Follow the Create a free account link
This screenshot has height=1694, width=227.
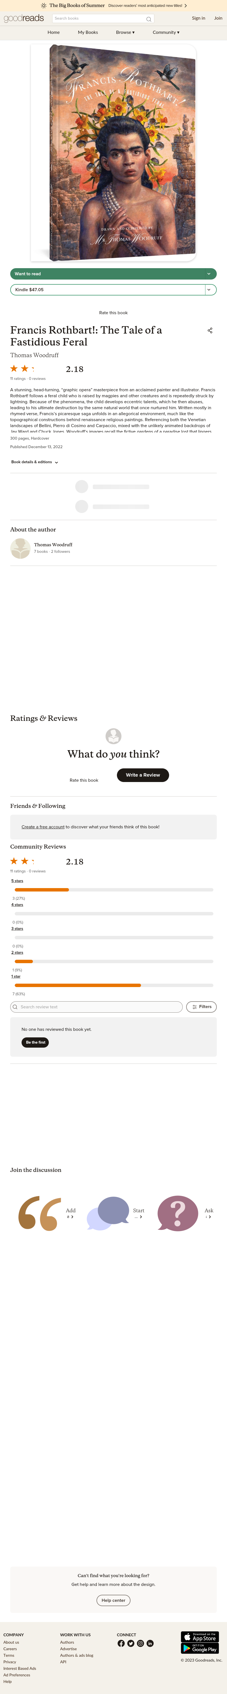coord(43,827)
